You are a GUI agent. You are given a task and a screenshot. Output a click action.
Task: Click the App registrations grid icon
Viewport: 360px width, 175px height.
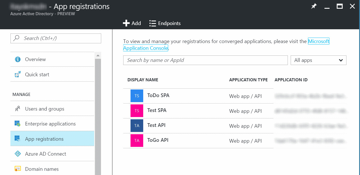coord(18,139)
